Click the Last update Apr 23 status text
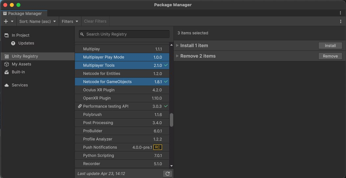This screenshot has width=346, height=178. coord(101,174)
